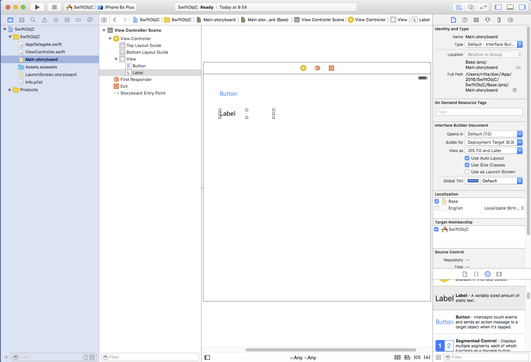The height and width of the screenshot is (362, 531).
Task: Expand the Products folder
Action: coord(10,90)
